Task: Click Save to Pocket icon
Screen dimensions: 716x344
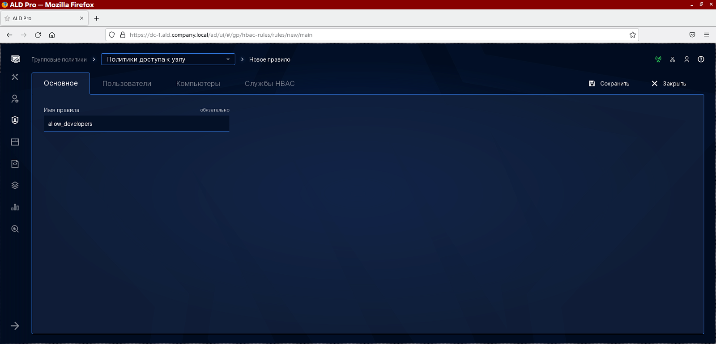Action: click(x=692, y=35)
